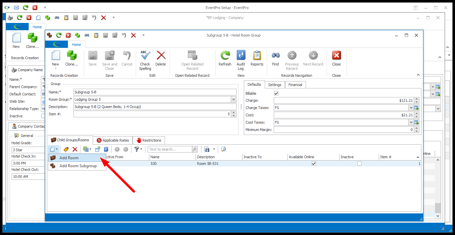Click New in EP Lodging Company ribbon
The image size is (455, 235).
pyautogui.click(x=16, y=41)
